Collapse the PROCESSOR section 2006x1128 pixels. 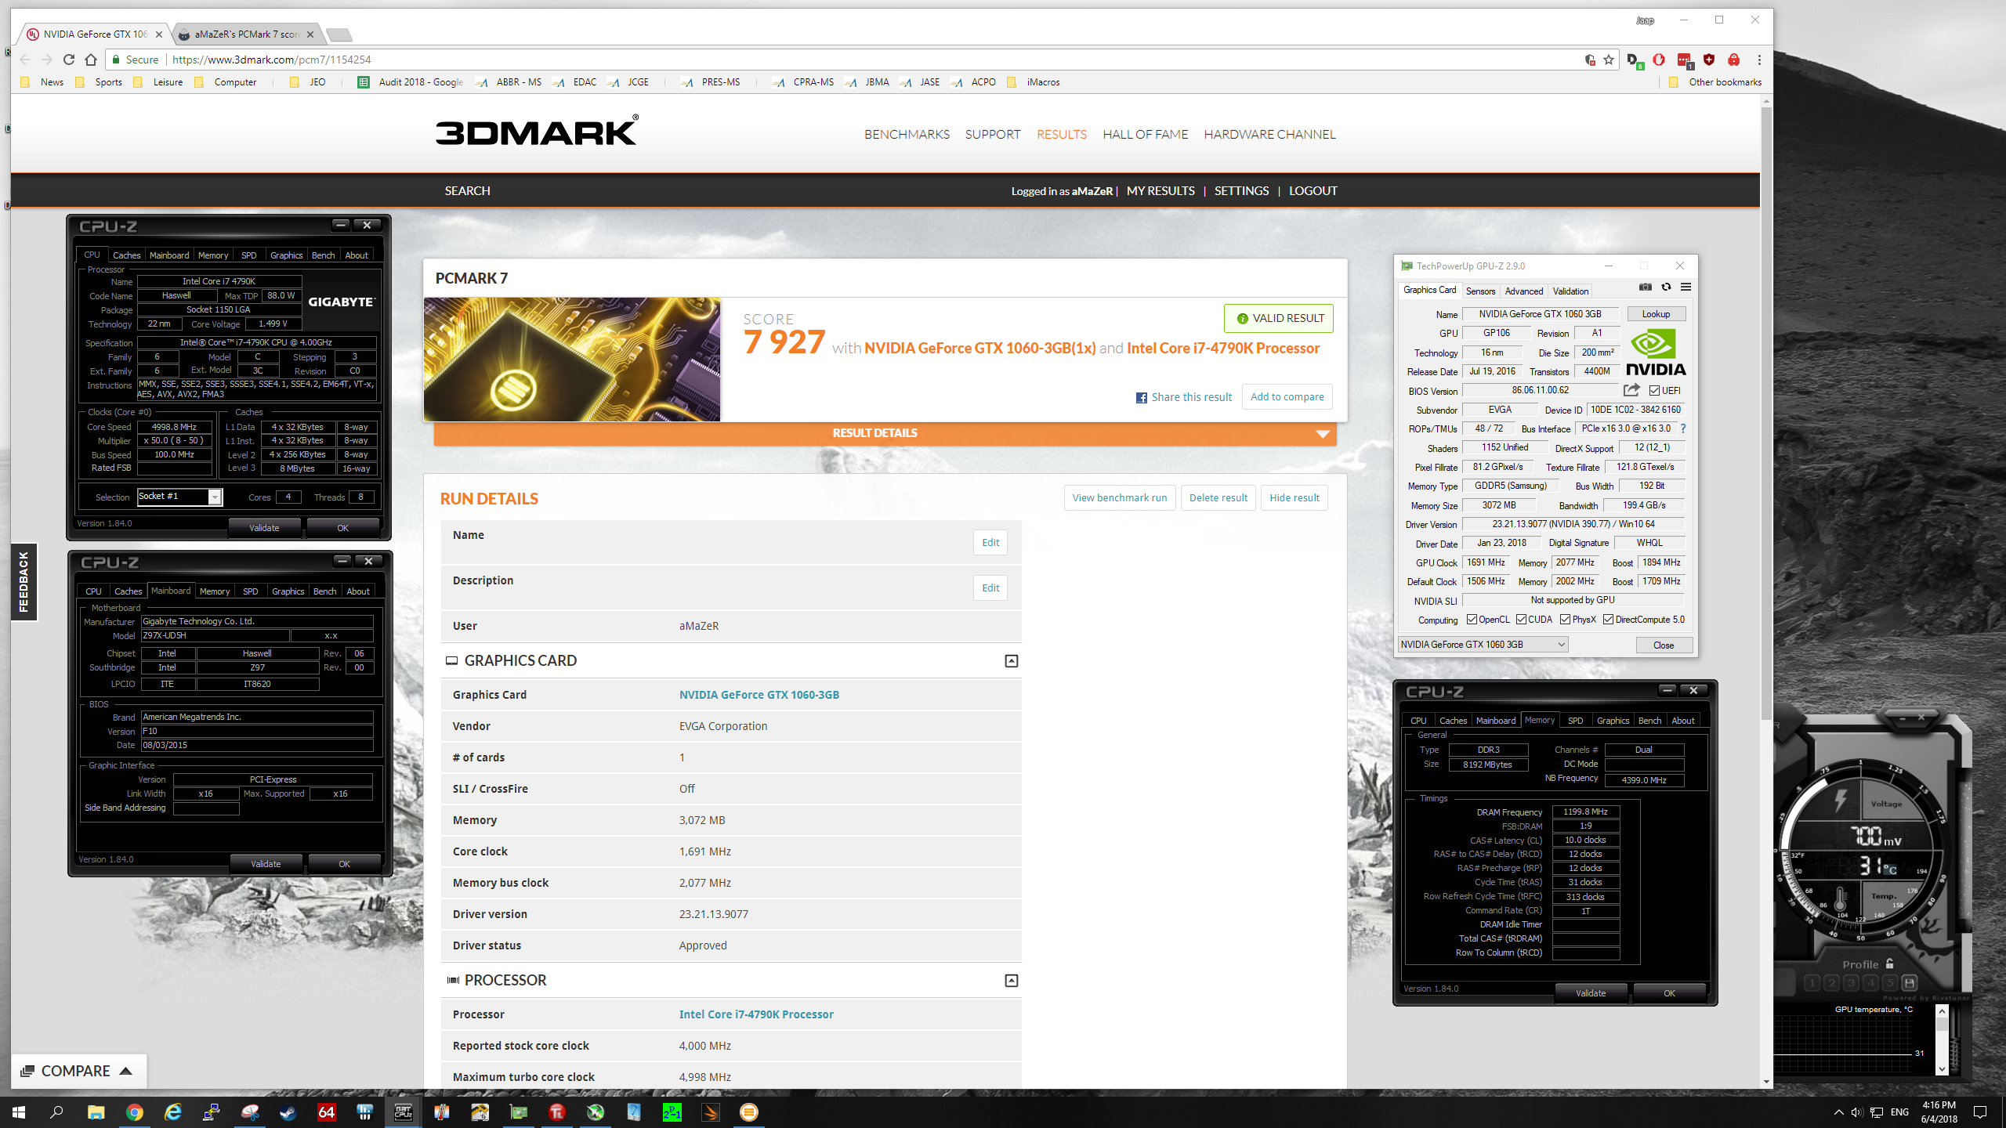1012,981
